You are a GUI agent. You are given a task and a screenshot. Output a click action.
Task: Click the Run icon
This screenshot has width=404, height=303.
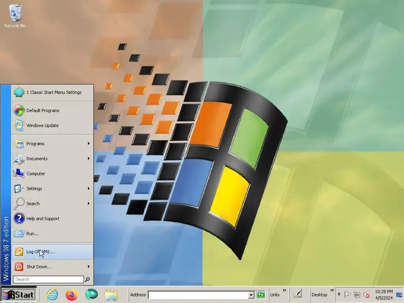(x=19, y=234)
